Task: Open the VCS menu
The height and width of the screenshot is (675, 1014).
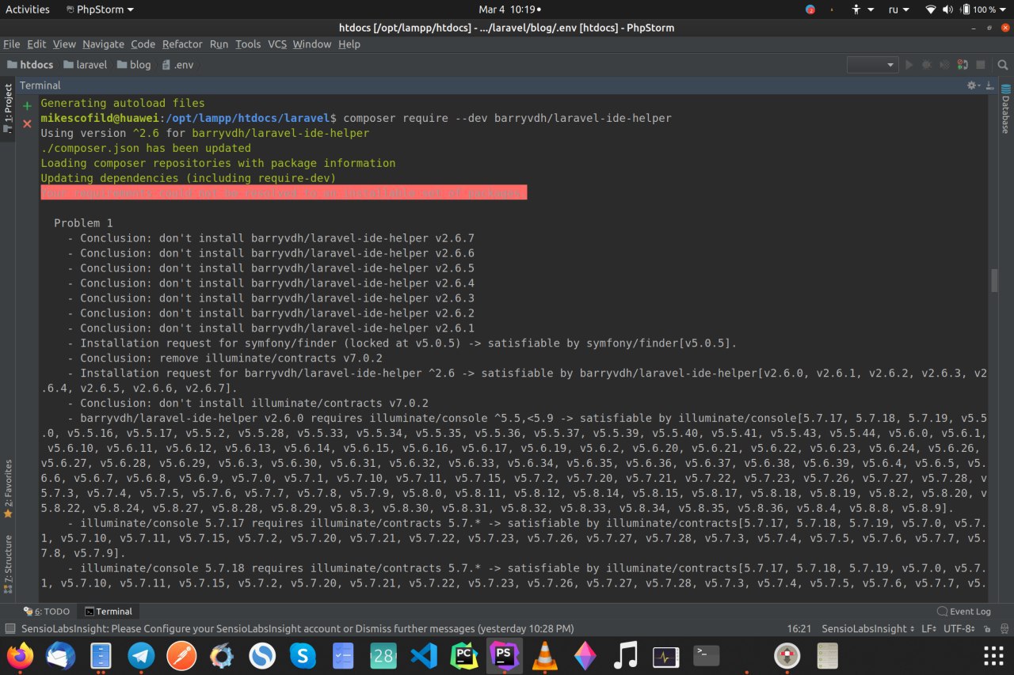Action: [277, 44]
